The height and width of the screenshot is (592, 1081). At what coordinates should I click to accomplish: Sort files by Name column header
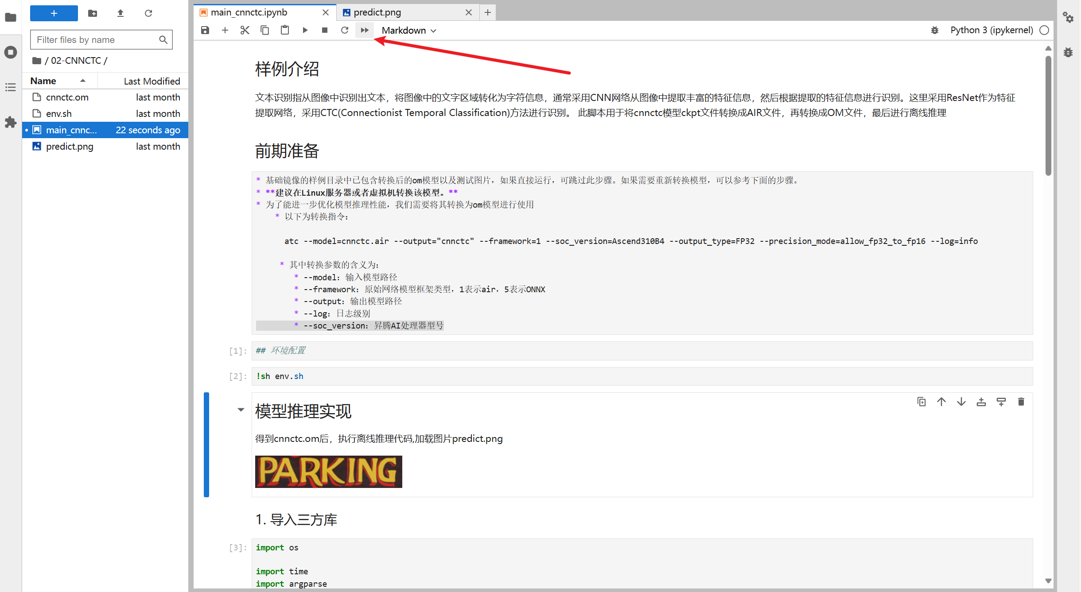(x=43, y=81)
